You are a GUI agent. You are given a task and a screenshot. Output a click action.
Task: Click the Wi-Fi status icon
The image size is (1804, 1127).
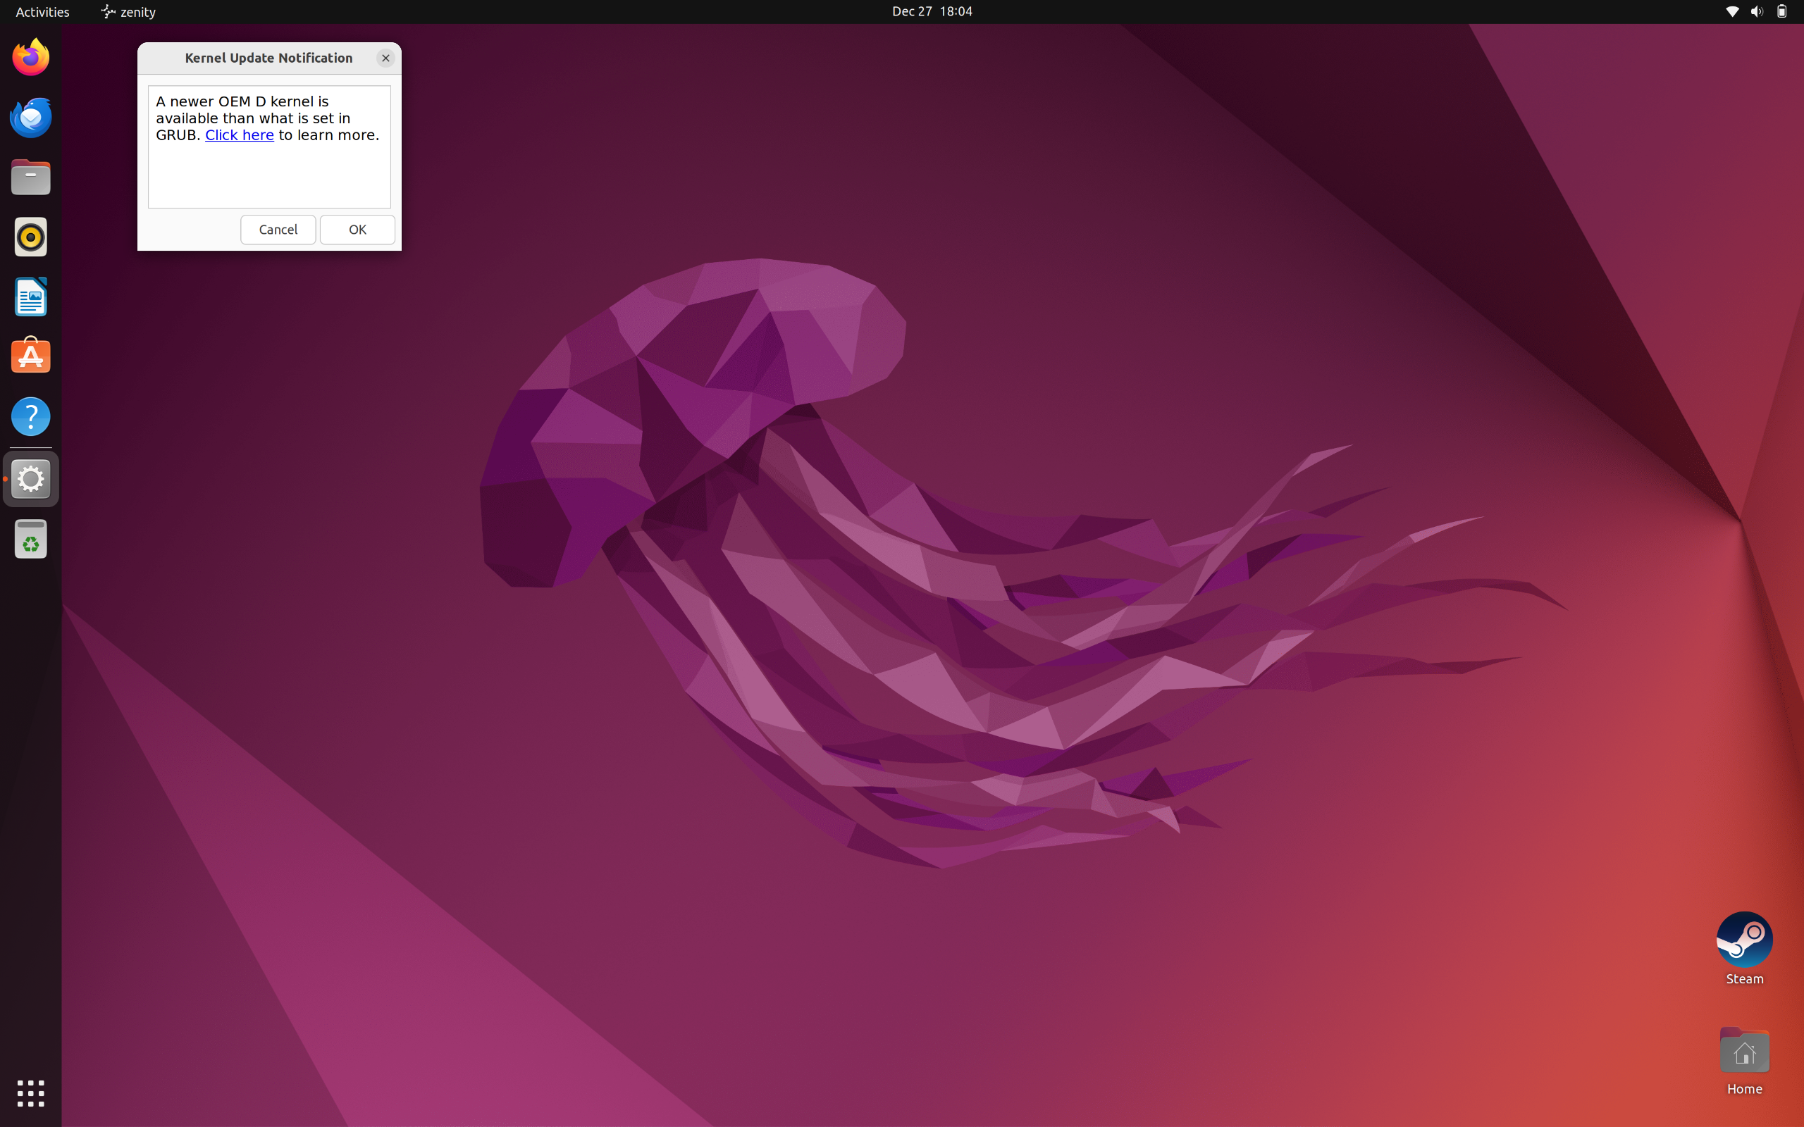click(x=1732, y=11)
